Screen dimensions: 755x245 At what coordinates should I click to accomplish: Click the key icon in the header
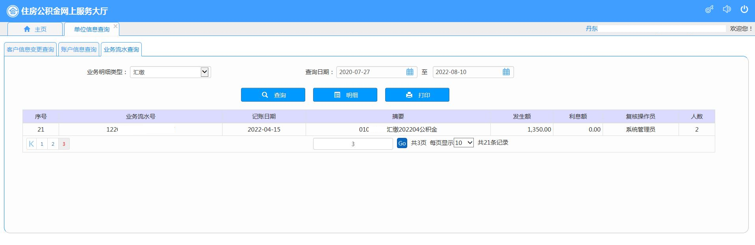click(x=709, y=9)
